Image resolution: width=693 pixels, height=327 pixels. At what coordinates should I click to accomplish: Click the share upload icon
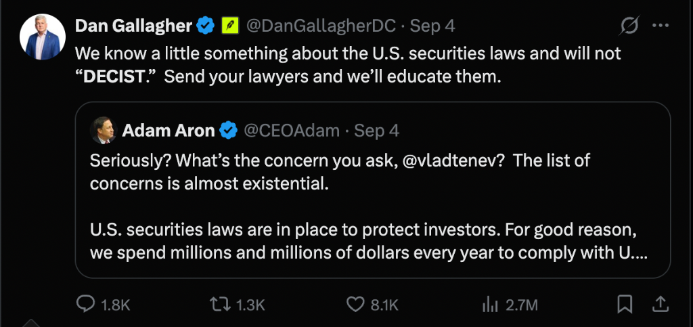point(659,304)
